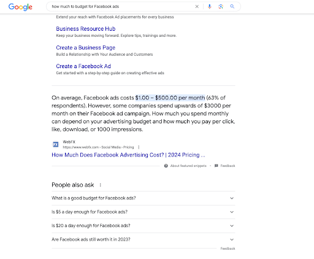
Task: Click the WebFX source name
Action: click(x=69, y=142)
